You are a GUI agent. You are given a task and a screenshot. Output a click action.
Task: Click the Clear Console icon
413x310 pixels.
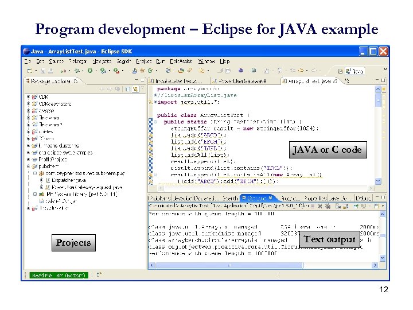(338, 206)
